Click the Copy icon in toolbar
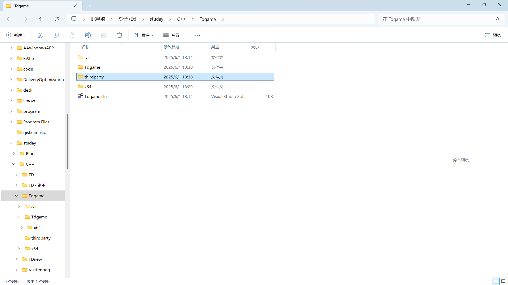This screenshot has height=285, width=508. [x=56, y=35]
